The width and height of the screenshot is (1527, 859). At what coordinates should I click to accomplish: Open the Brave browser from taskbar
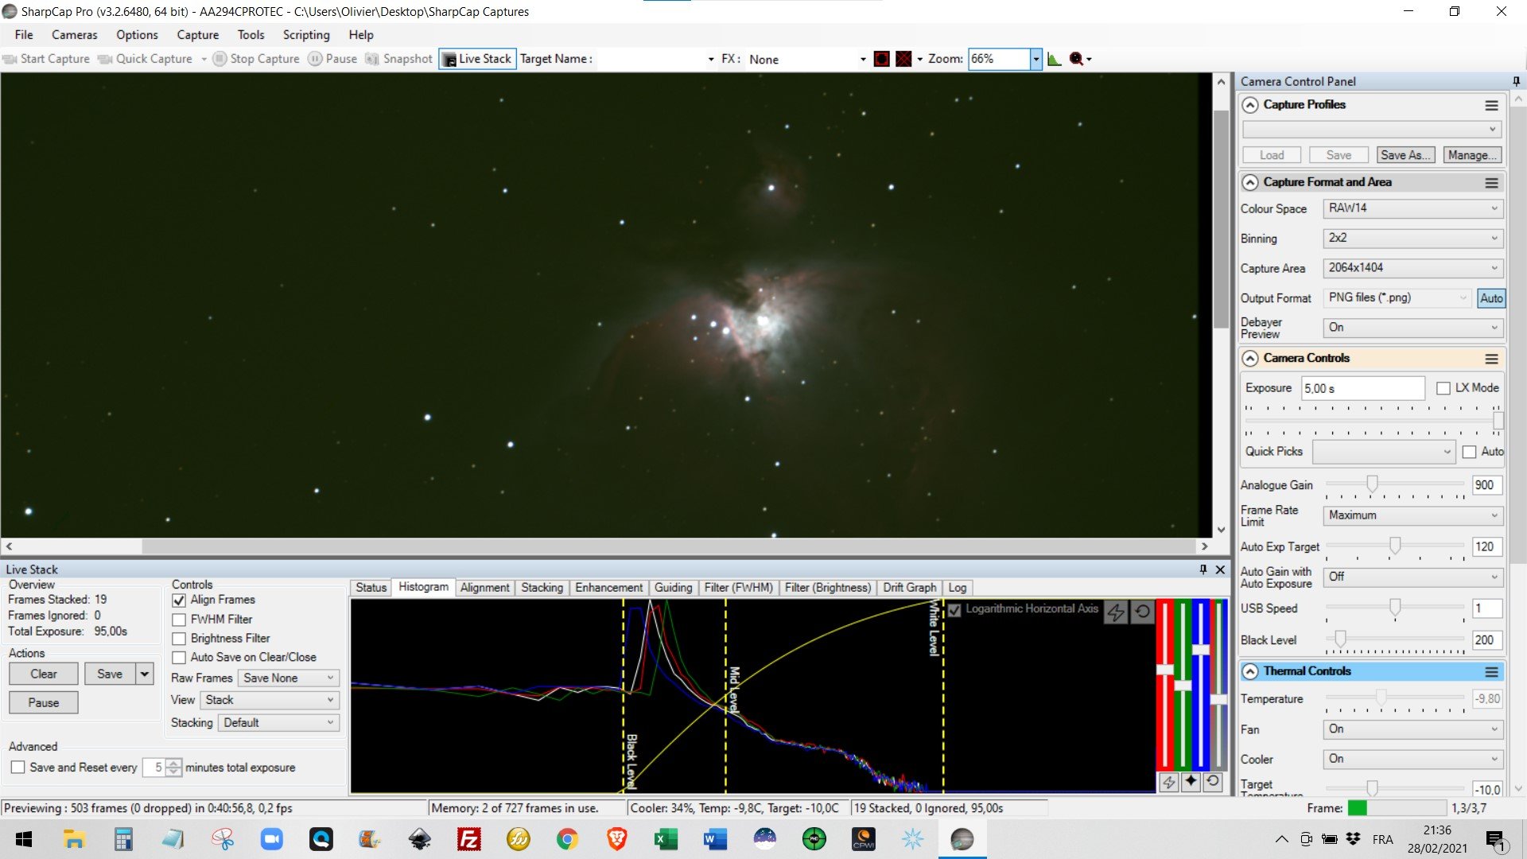(x=616, y=839)
